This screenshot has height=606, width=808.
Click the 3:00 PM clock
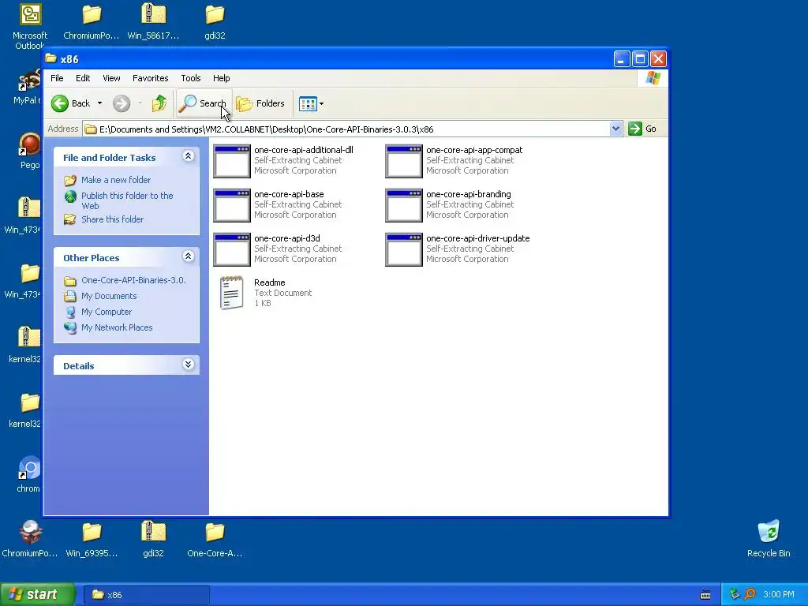click(779, 595)
